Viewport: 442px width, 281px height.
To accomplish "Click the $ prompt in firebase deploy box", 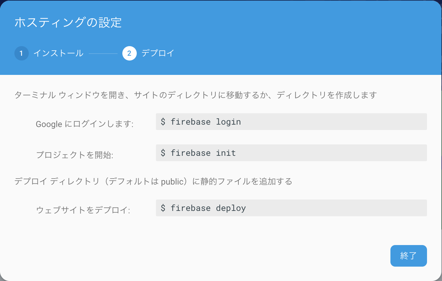I will coord(163,208).
